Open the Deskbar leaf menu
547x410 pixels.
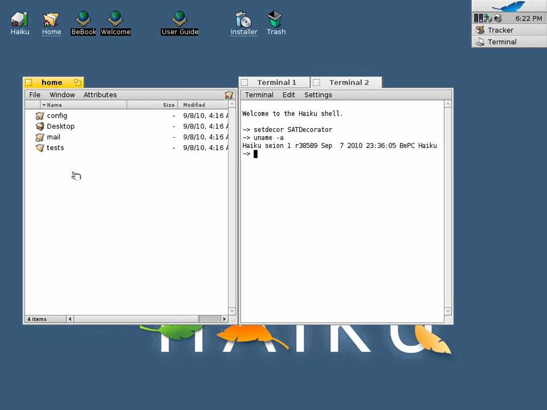point(509,6)
